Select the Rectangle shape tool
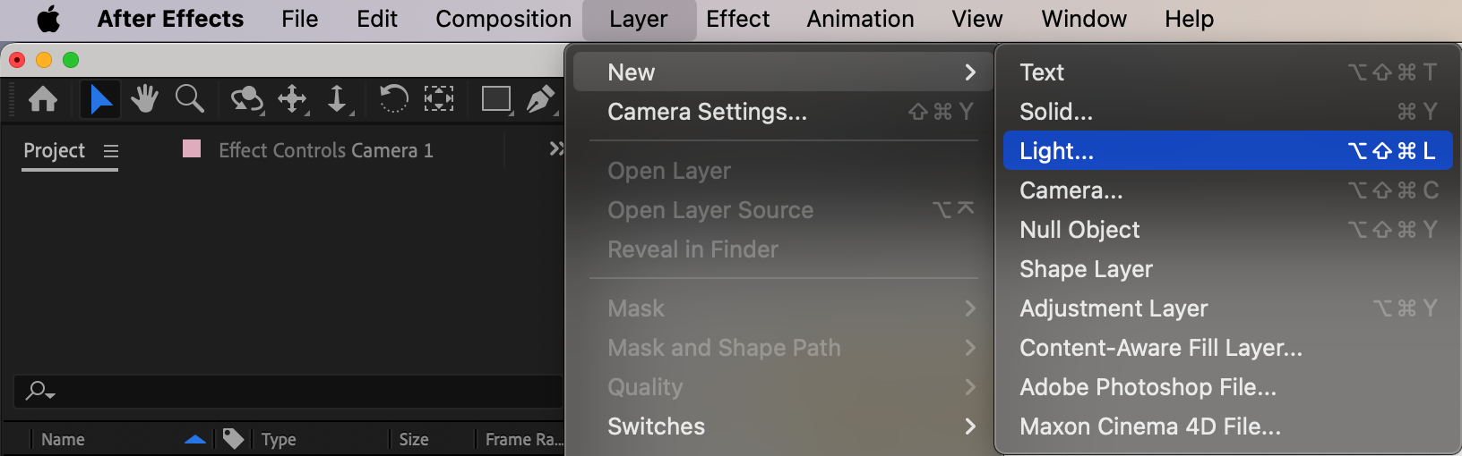Screen dimensions: 1462x456 (495, 98)
